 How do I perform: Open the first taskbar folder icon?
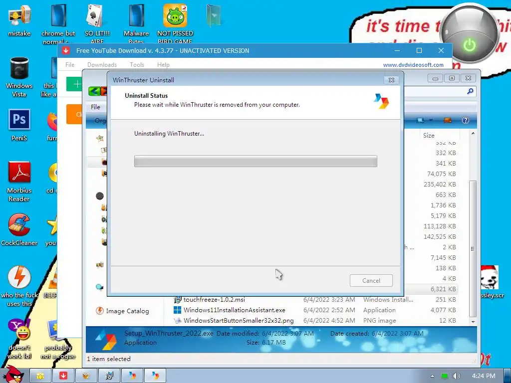click(x=40, y=376)
